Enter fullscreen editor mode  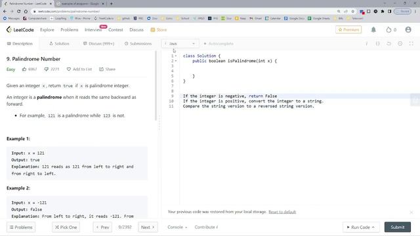tap(411, 44)
